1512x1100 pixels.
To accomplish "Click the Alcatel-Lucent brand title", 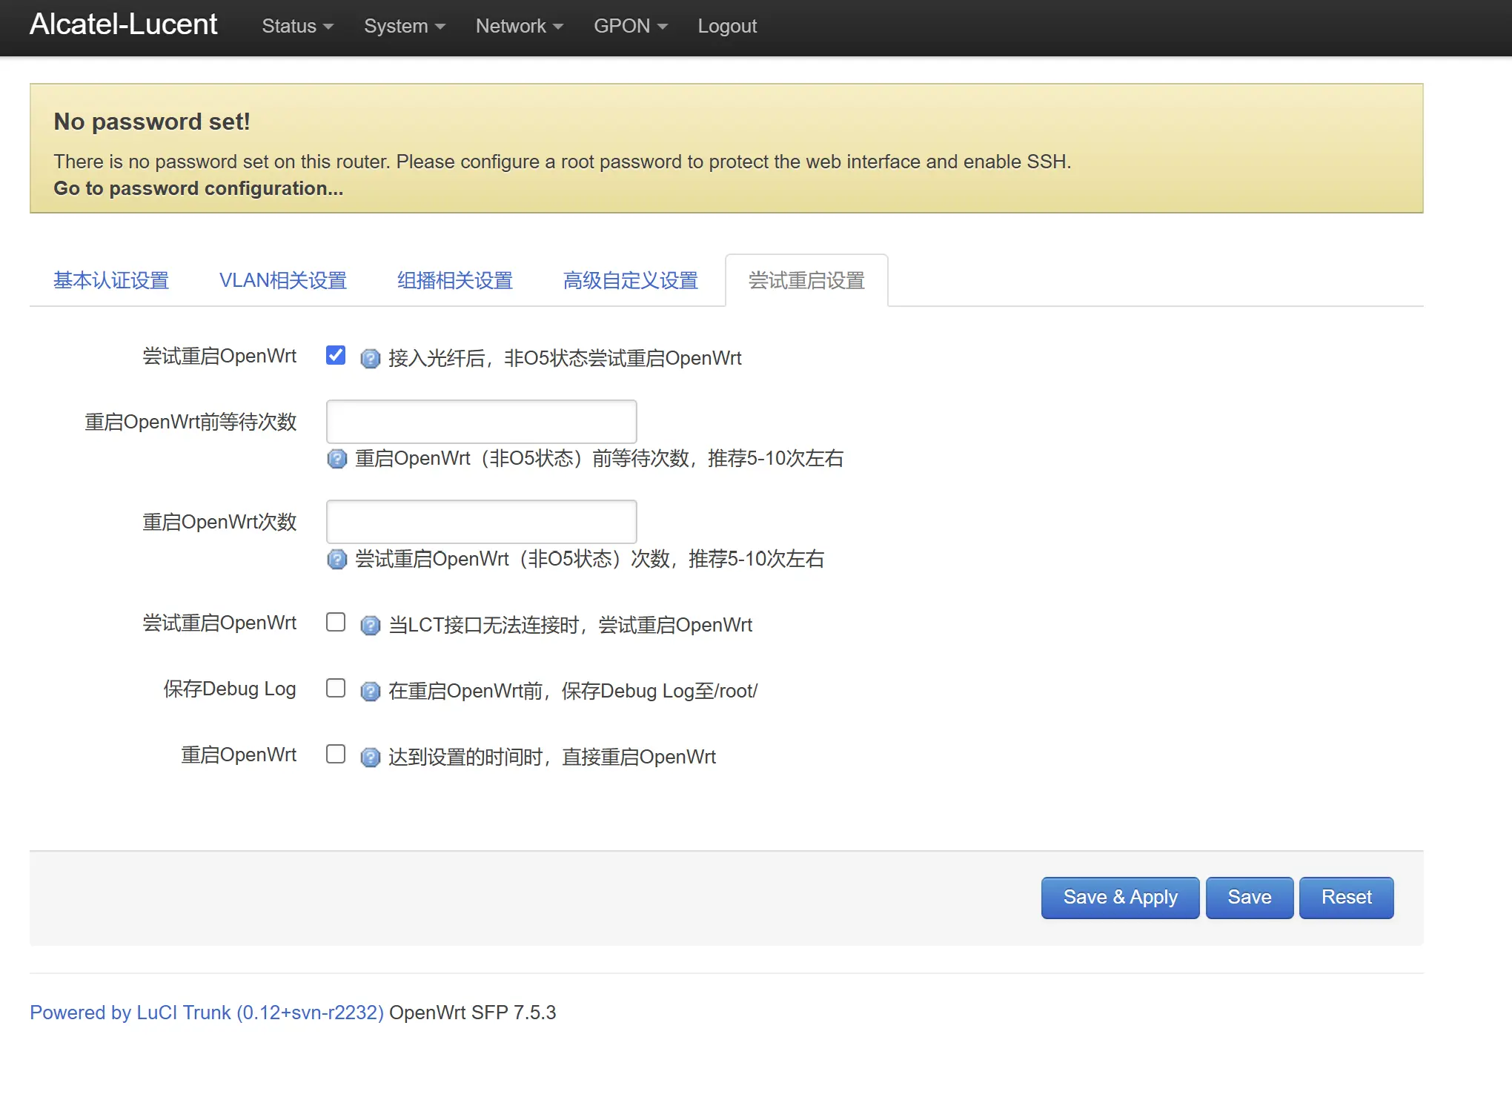I will [123, 24].
